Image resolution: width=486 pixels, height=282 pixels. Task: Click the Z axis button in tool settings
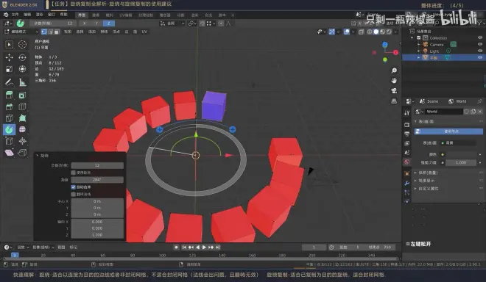click(x=109, y=23)
